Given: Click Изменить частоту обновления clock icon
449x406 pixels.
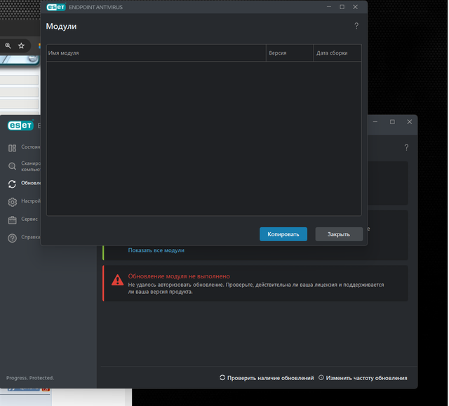Looking at the screenshot, I should tap(321, 377).
